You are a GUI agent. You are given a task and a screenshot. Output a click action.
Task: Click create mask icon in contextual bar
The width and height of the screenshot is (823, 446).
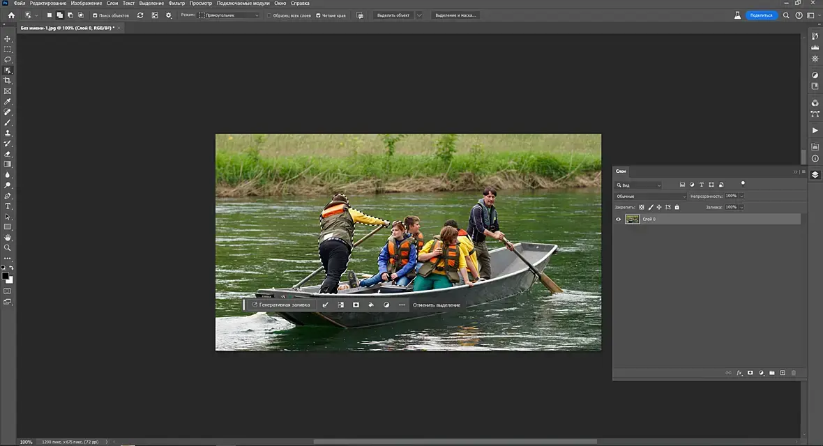tap(356, 305)
